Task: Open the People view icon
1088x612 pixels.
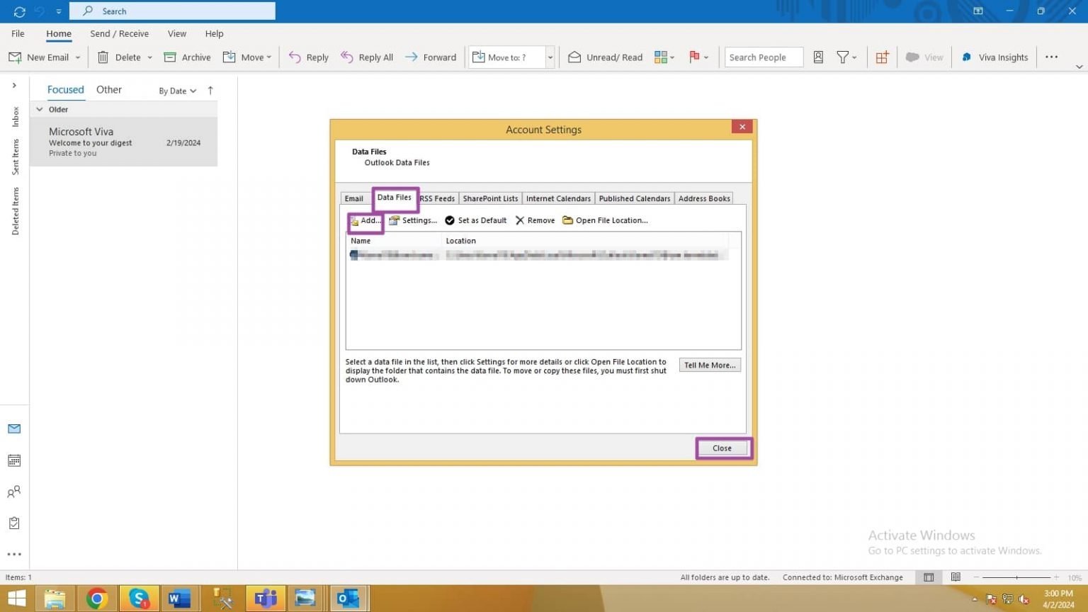Action: click(14, 492)
